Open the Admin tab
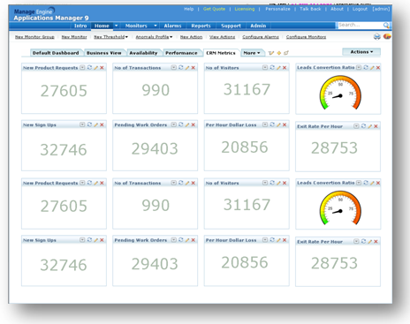The width and height of the screenshot is (410, 324). [x=258, y=26]
